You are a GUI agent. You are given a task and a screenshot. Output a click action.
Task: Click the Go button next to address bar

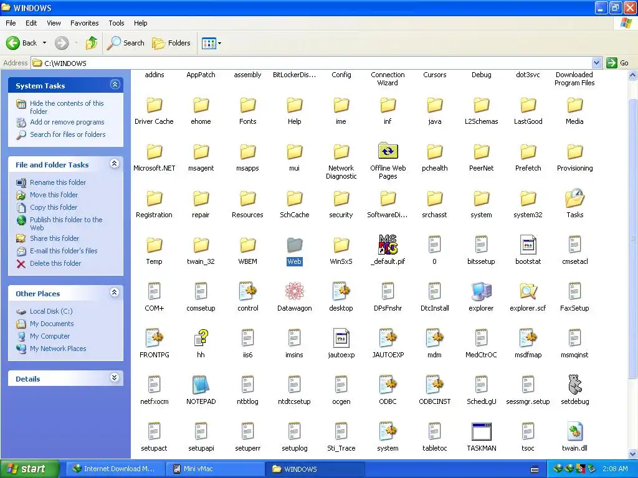617,63
